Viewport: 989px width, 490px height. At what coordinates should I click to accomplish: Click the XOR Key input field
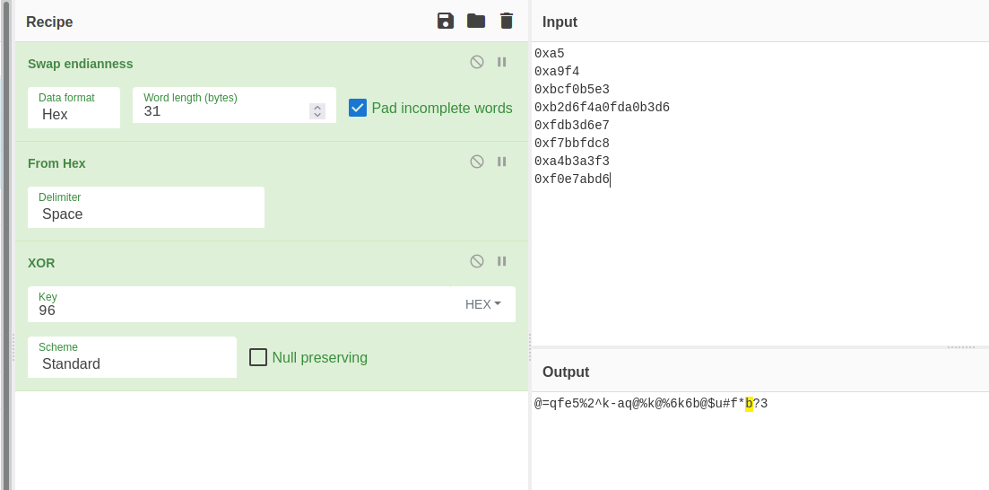click(x=238, y=311)
